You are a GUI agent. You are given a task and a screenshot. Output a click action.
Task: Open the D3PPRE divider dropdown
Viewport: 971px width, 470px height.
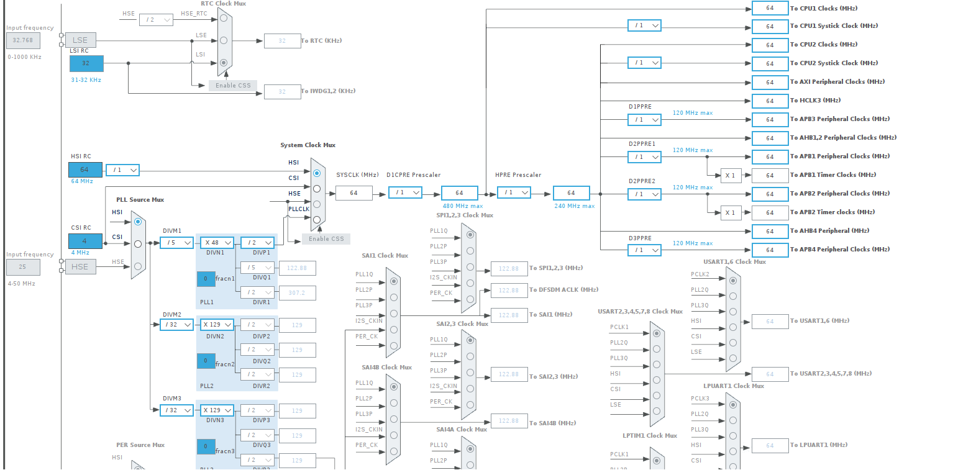(644, 250)
